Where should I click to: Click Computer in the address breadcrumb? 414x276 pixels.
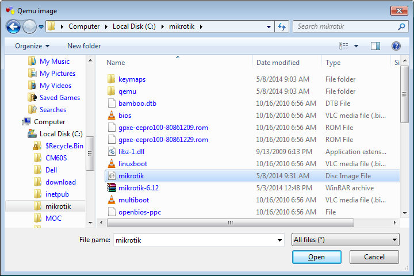tap(84, 26)
